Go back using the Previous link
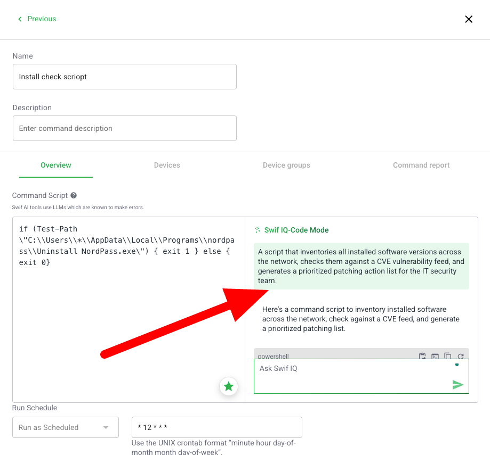Screen dimensions: 490x455 click(37, 19)
